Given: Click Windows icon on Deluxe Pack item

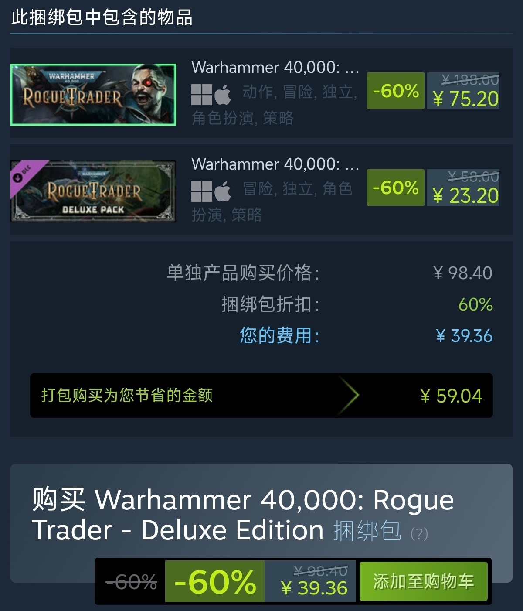Looking at the screenshot, I should (x=202, y=191).
